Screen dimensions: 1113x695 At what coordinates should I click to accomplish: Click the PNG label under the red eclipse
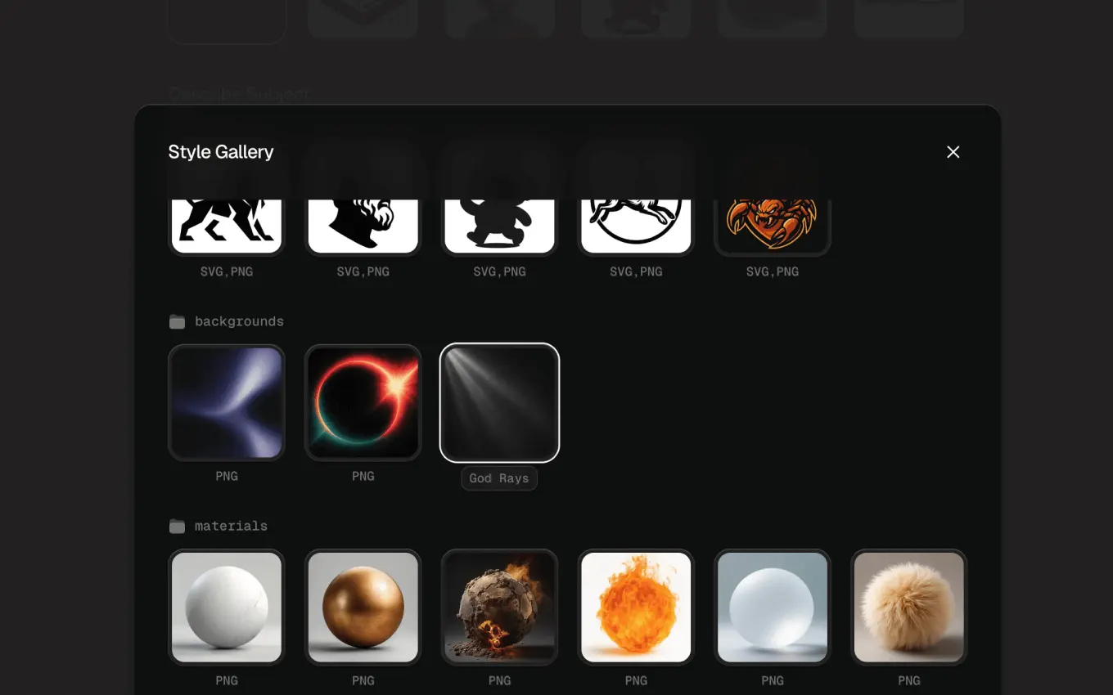[363, 476]
